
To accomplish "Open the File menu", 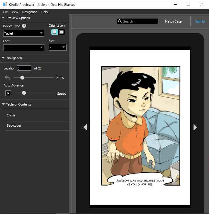I will pos(5,12).
